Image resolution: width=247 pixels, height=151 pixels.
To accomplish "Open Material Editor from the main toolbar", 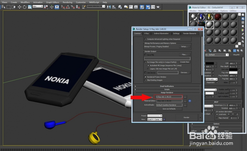I will coord(142,7).
